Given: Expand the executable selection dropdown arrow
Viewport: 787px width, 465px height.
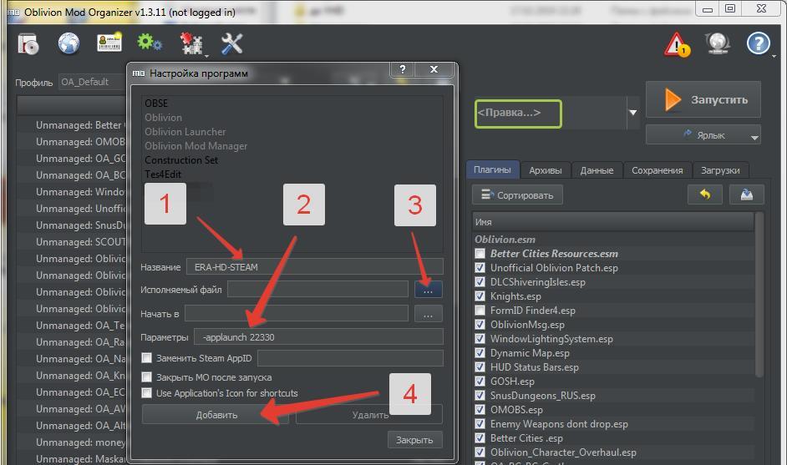Looking at the screenshot, I should (x=632, y=113).
